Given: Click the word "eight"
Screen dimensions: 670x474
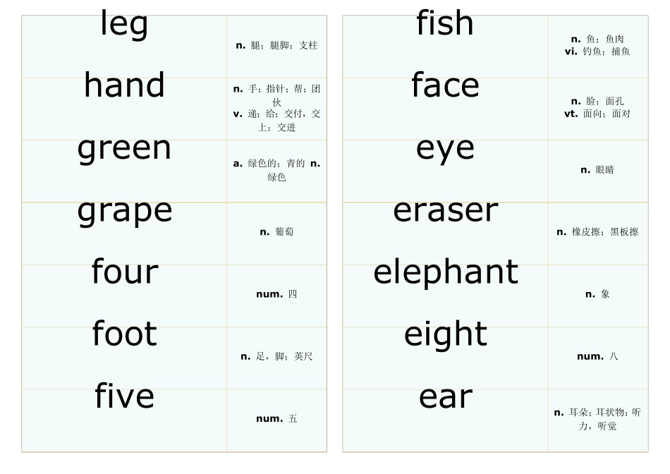Looking at the screenshot, I should [x=445, y=334].
